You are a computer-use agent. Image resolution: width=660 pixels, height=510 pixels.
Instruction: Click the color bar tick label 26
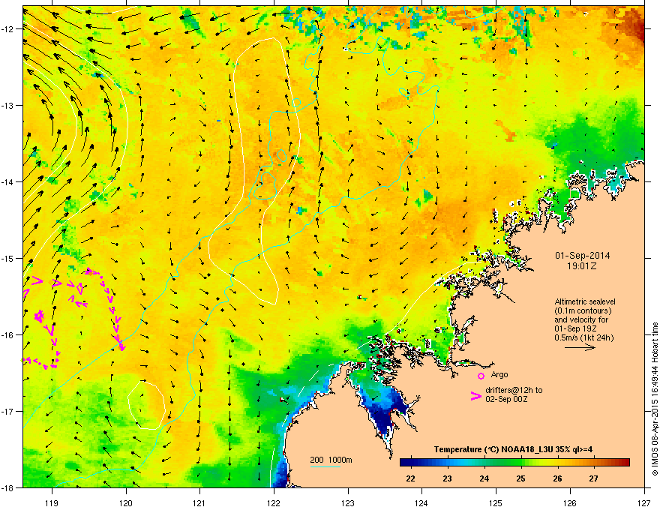(557, 478)
